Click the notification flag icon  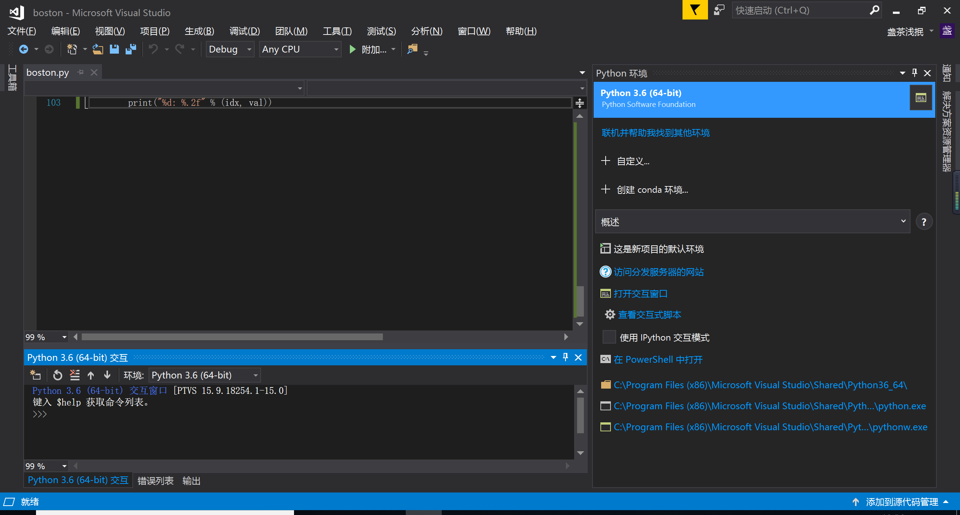click(695, 10)
